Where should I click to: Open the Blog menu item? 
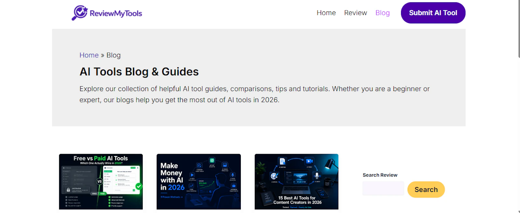point(383,13)
